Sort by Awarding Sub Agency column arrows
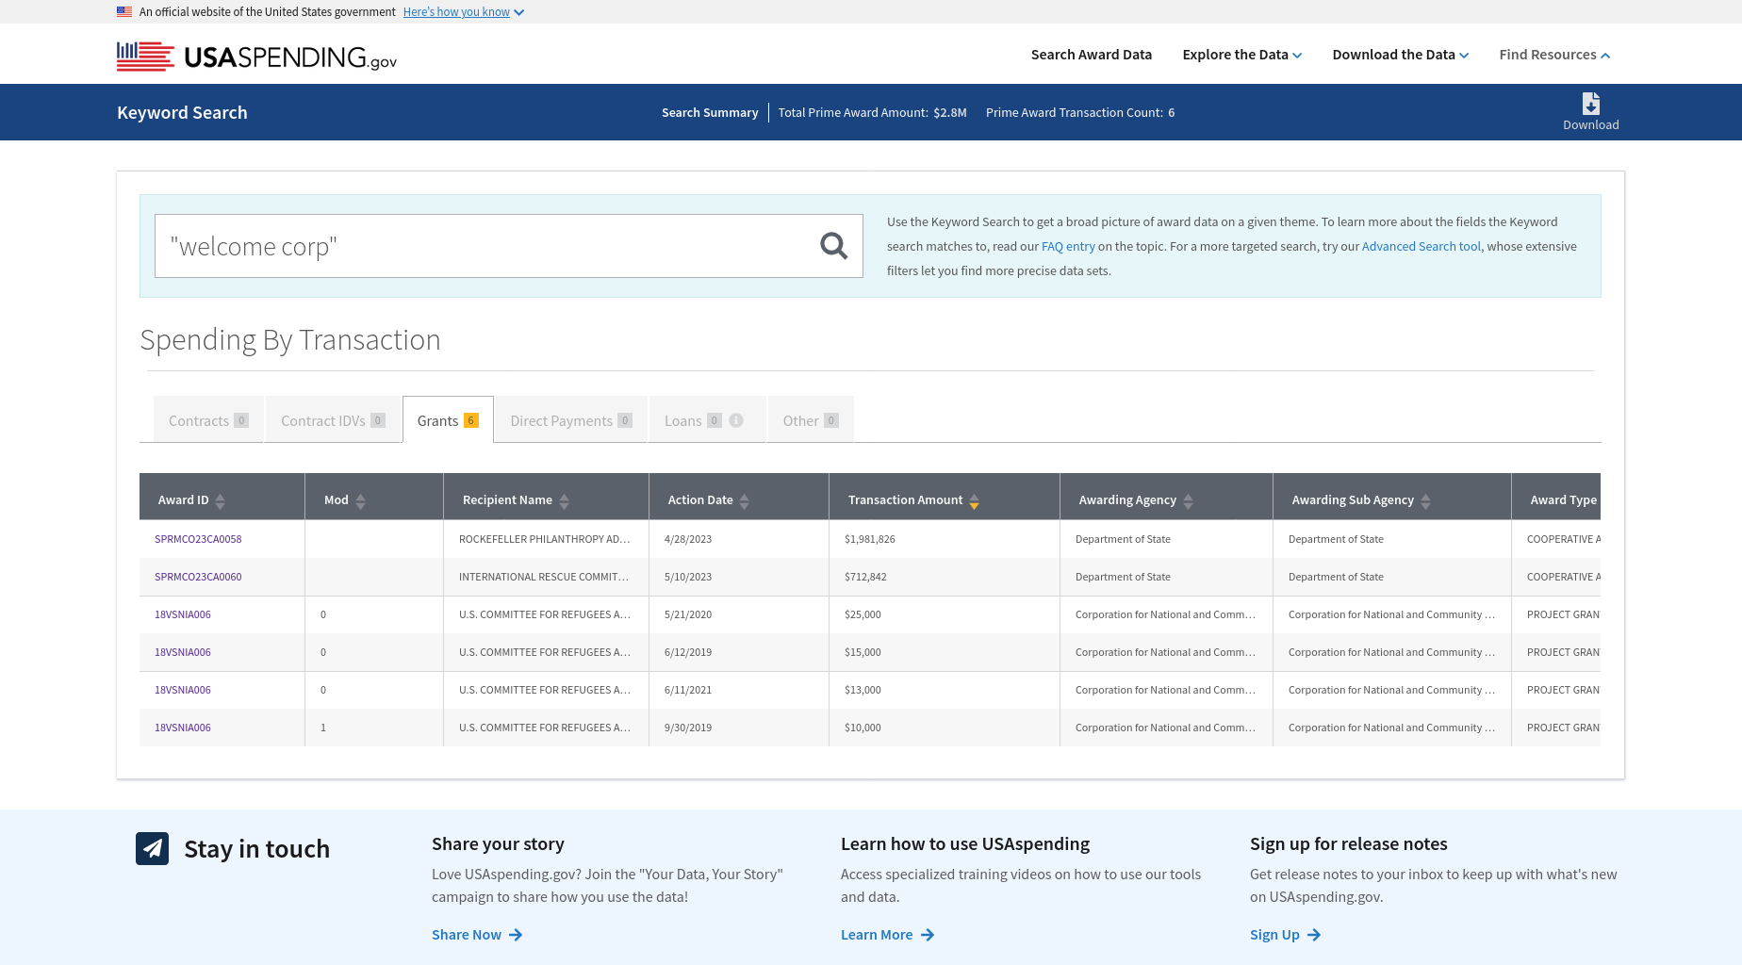The image size is (1742, 965). coord(1425,500)
